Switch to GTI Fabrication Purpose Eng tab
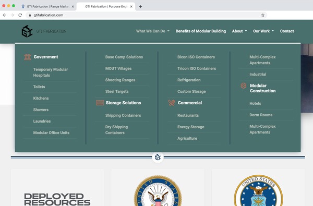Image resolution: width=313 pixels, height=206 pixels. 106,7
